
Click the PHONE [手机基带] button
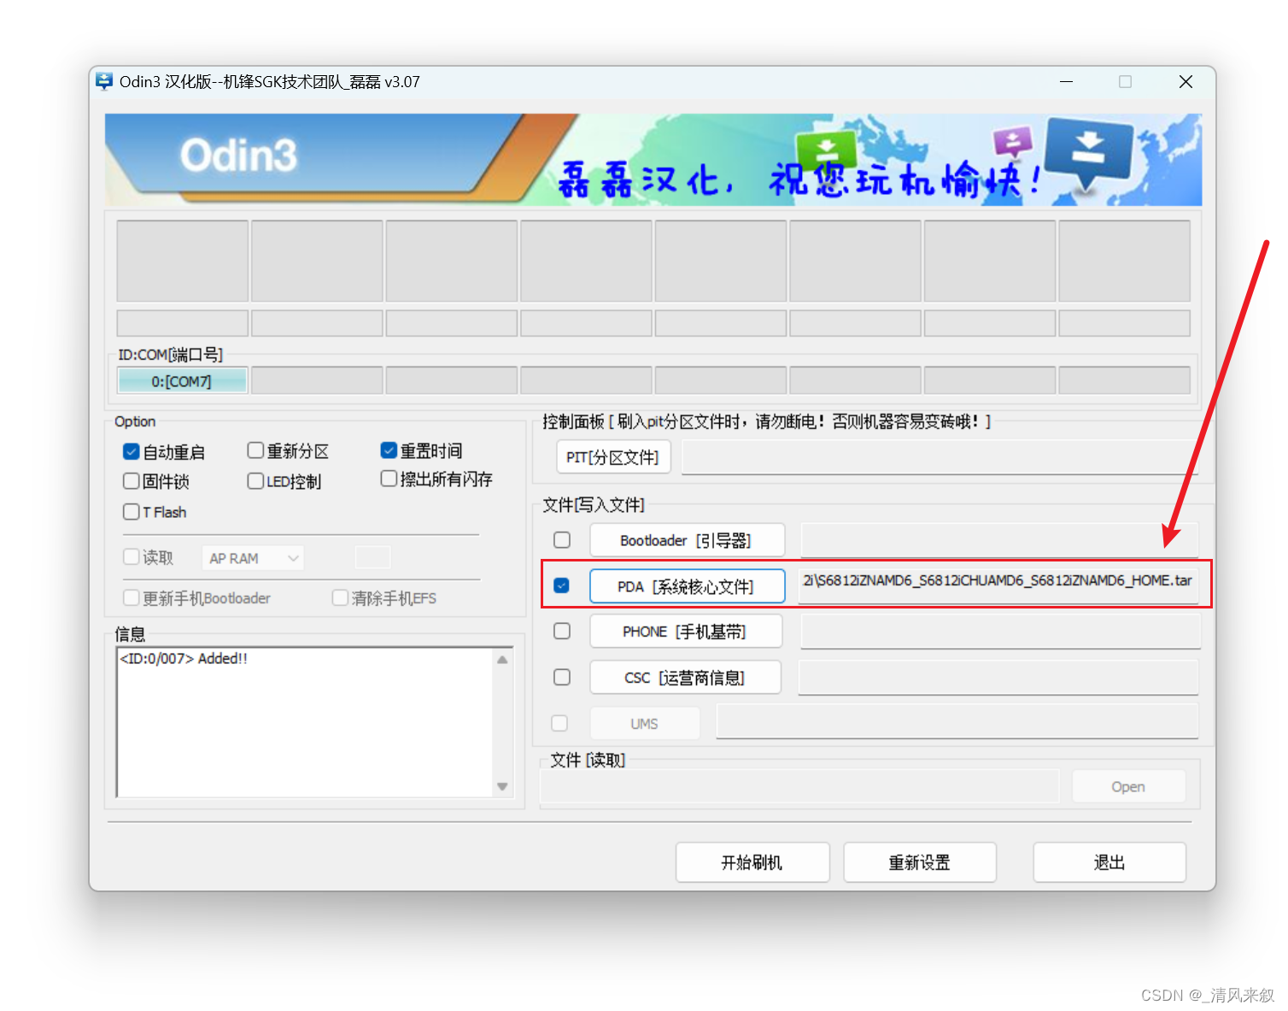686,632
